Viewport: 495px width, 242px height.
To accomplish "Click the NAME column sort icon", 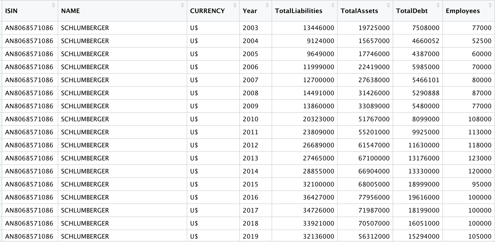I will point(182,5).
